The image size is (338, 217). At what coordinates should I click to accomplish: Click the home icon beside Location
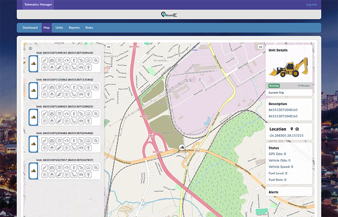297,129
